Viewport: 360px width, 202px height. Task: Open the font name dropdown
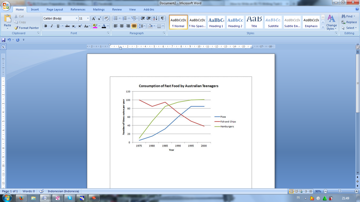click(x=76, y=18)
